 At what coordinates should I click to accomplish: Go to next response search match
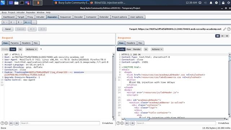coord(132,123)
